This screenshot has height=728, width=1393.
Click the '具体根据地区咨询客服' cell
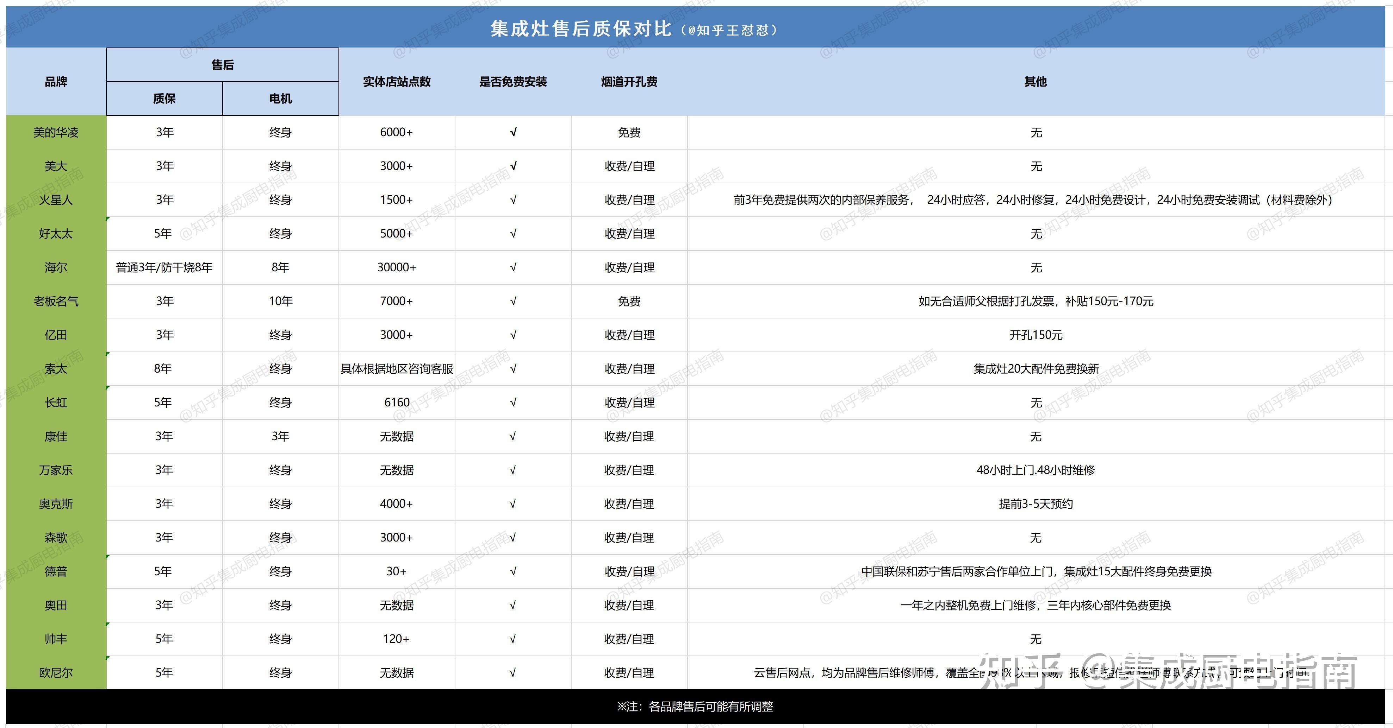tap(397, 369)
